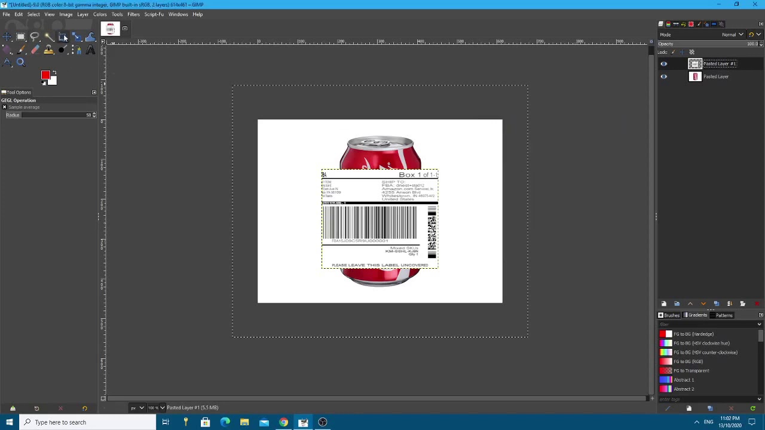
Task: Open the Layers dock tab menu
Action: pyautogui.click(x=761, y=24)
